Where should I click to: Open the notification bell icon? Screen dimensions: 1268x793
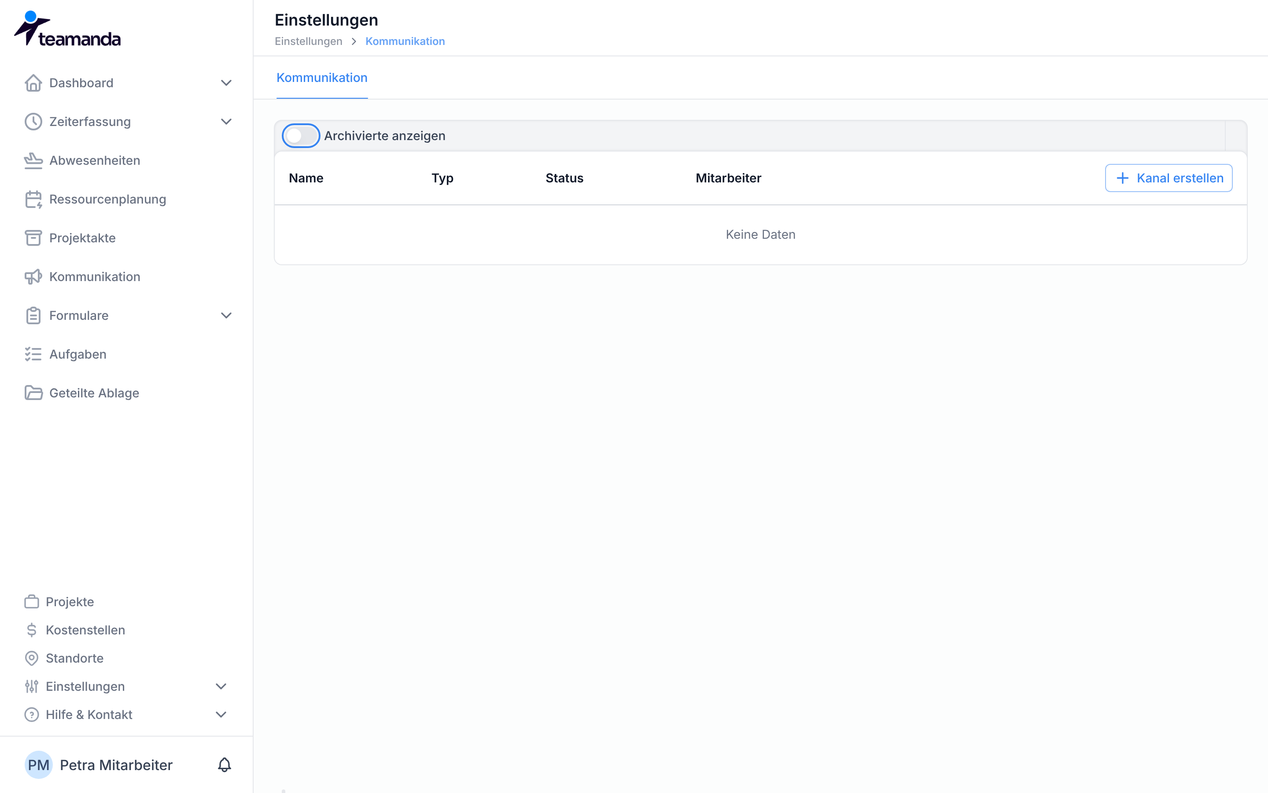(x=224, y=765)
